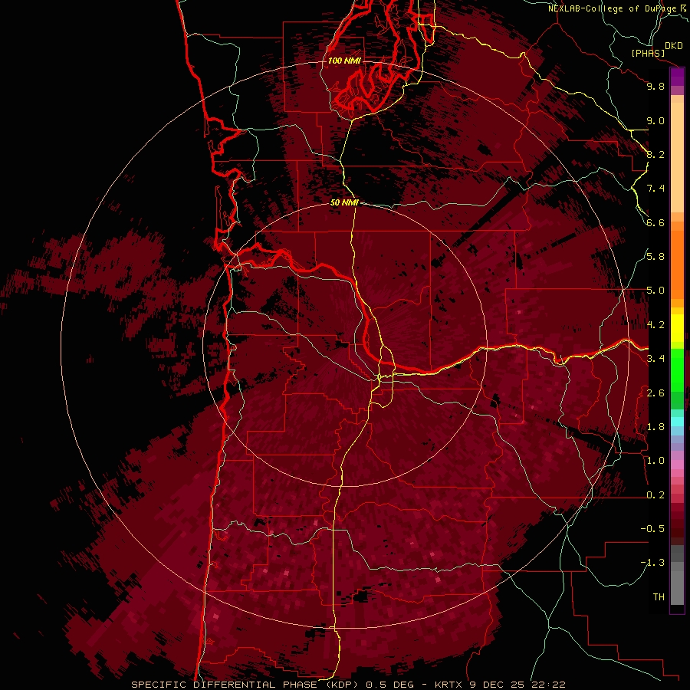Click the 8.2 legend value
The image size is (690, 690).
click(655, 154)
